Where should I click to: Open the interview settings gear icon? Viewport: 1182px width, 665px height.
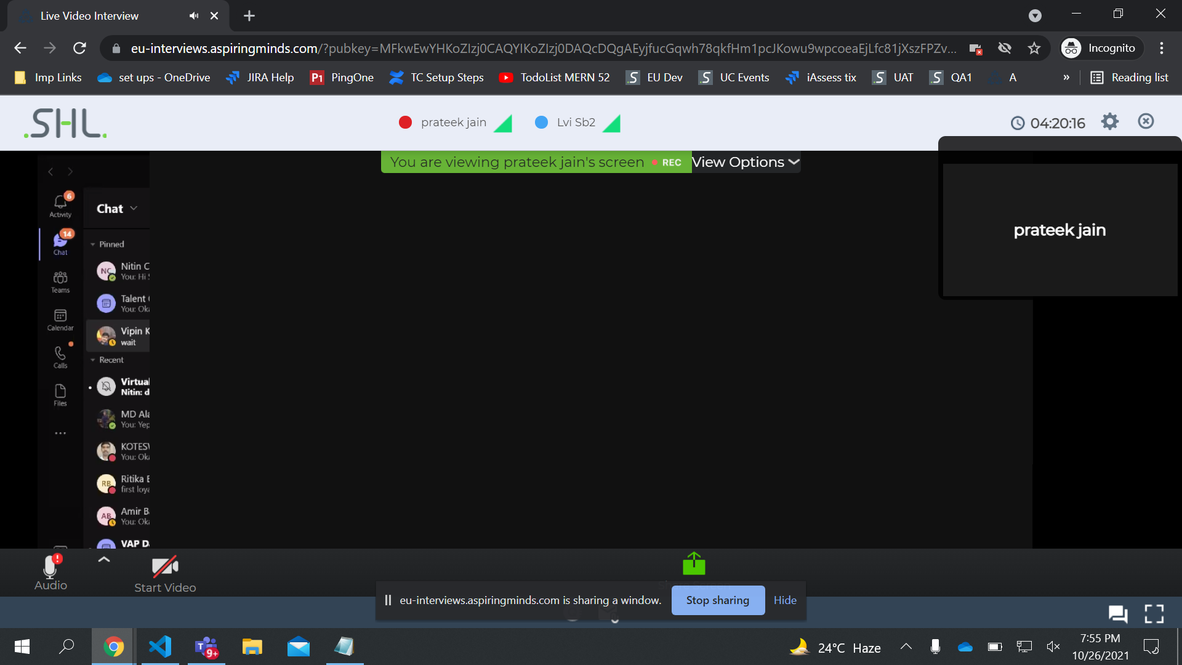click(1109, 121)
